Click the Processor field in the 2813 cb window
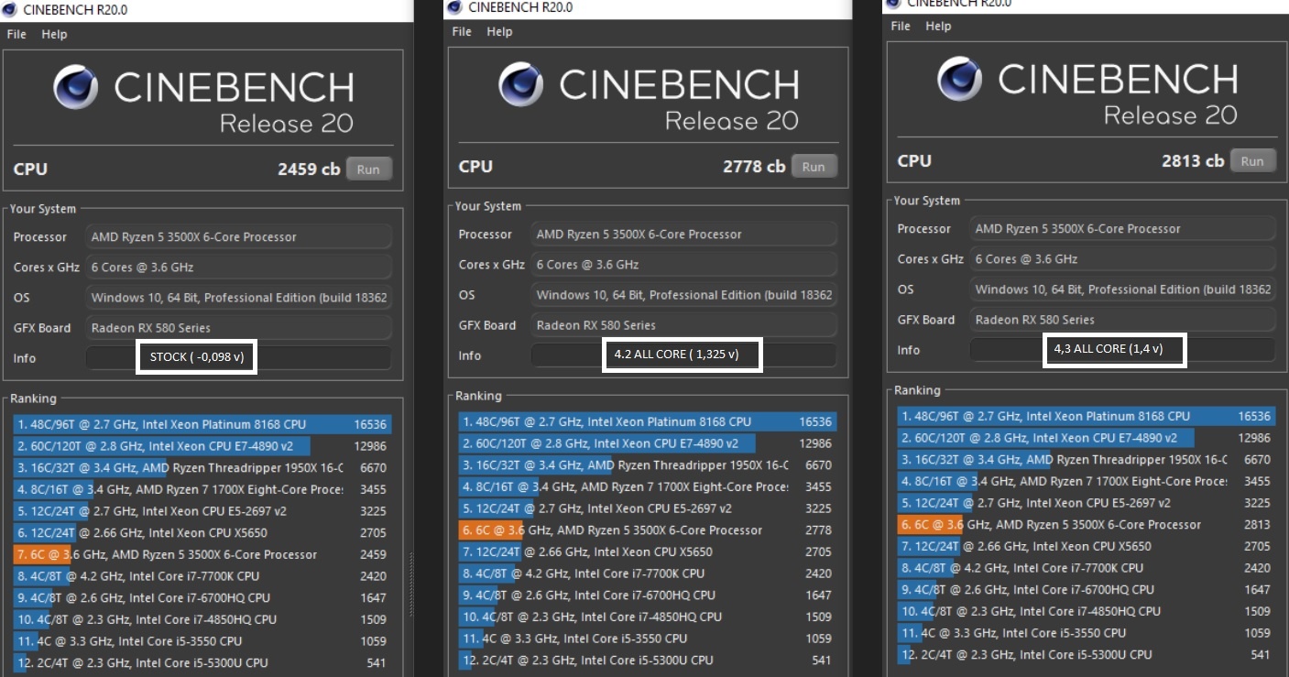The width and height of the screenshot is (1289, 677). point(1122,228)
